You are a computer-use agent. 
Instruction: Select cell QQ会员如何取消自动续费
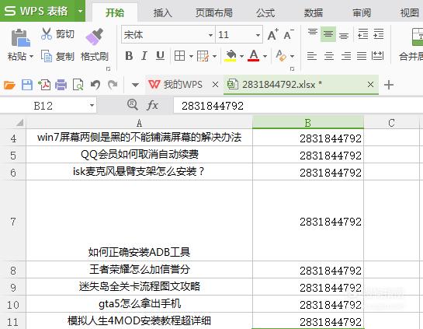pos(139,155)
